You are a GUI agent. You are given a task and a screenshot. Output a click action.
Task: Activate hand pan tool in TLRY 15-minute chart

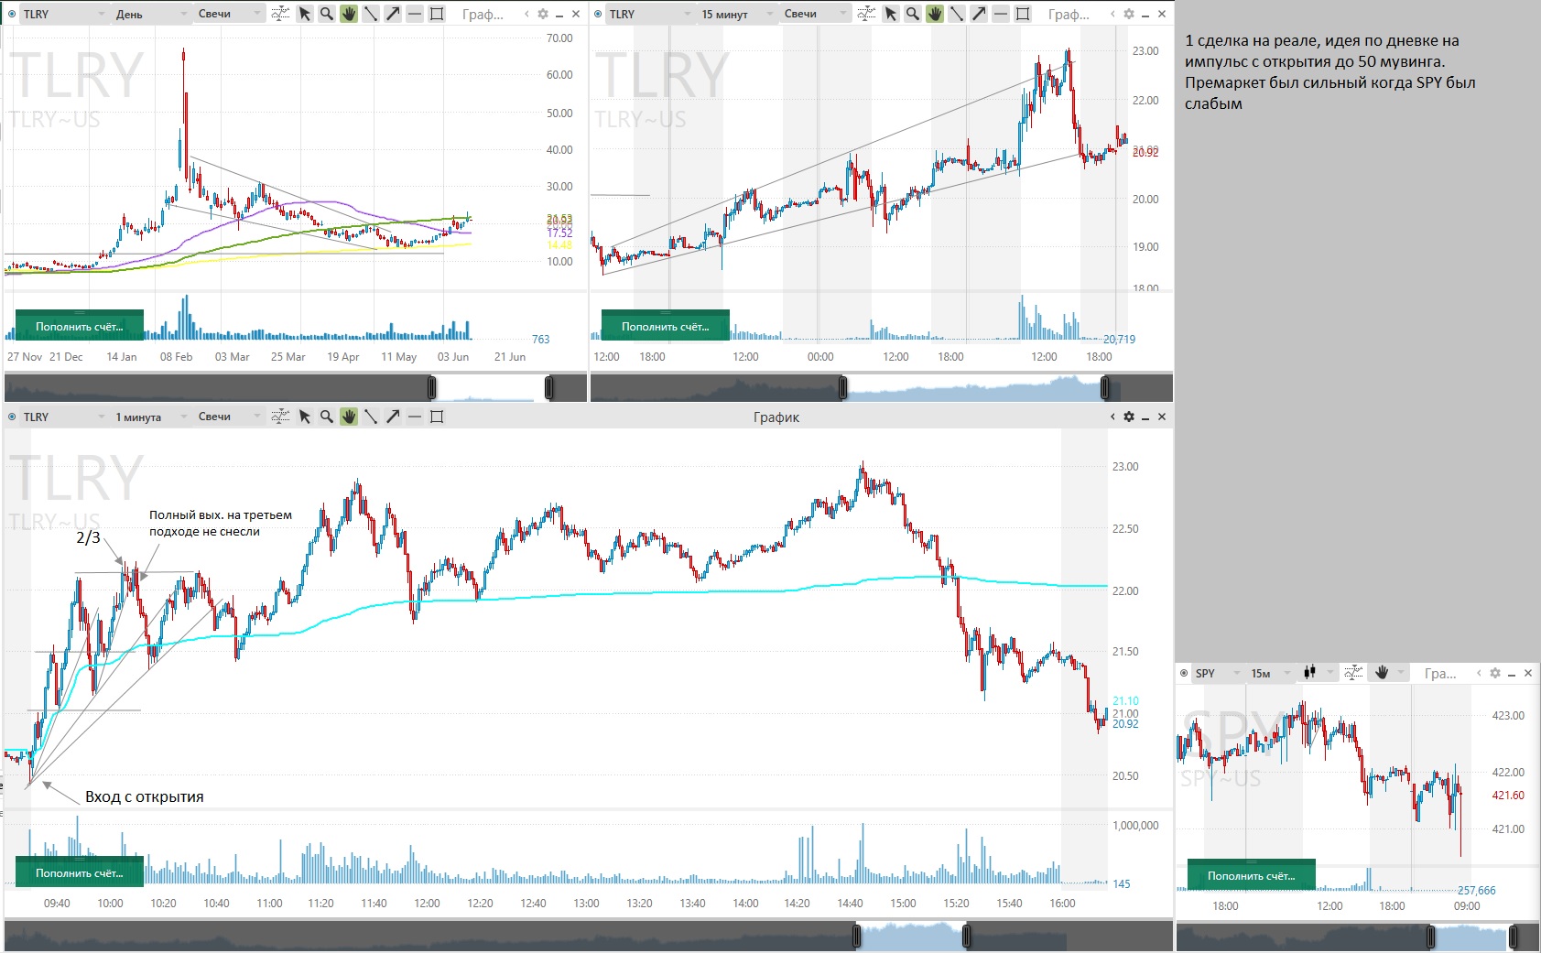[x=935, y=14]
